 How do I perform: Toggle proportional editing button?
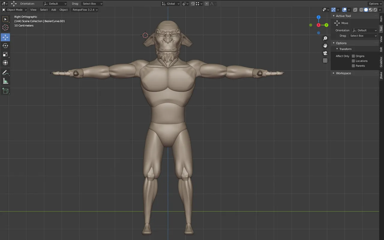[x=207, y=4]
